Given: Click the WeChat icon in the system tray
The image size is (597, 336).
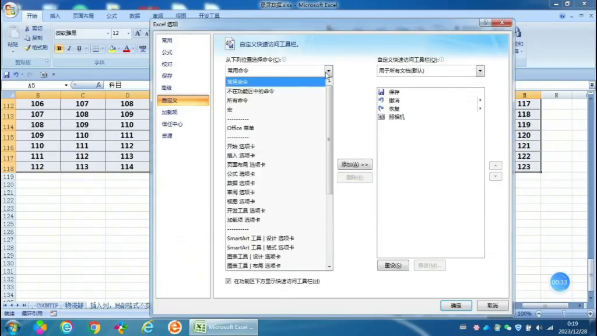Looking at the screenshot, I should coord(508,328).
